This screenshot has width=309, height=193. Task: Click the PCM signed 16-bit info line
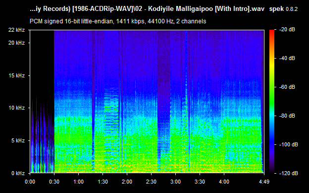point(118,21)
